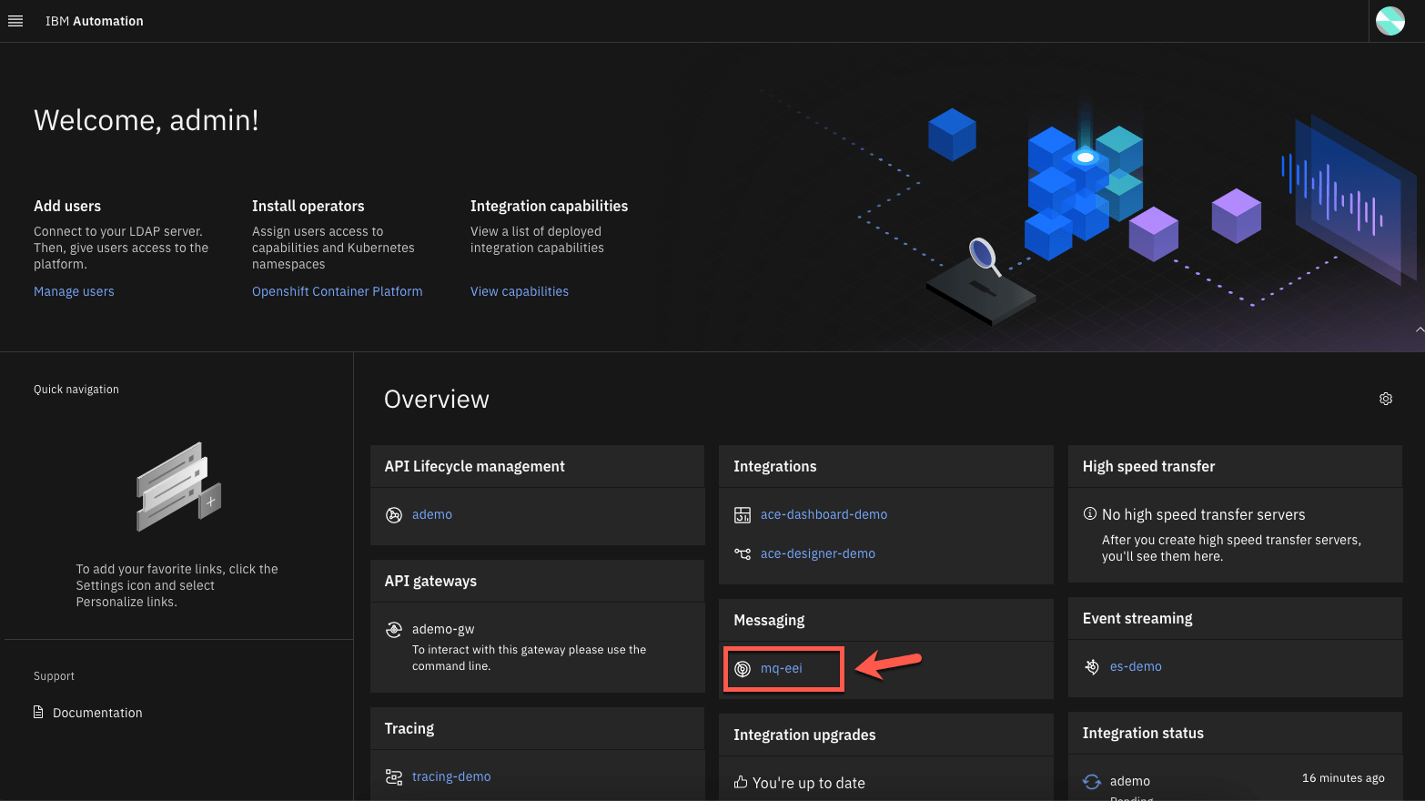Open the Manage users link
The height and width of the screenshot is (801, 1425).
click(74, 291)
